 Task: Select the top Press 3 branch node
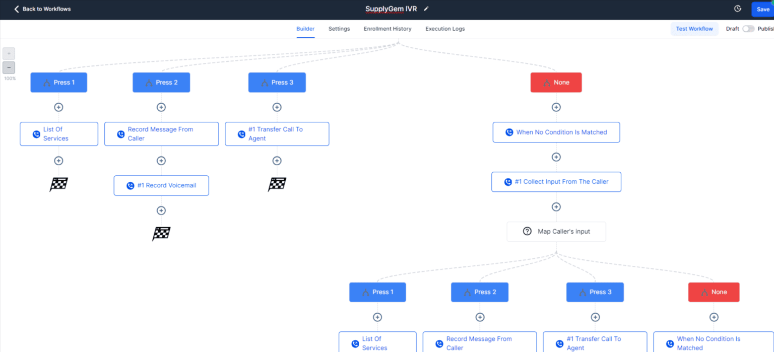tap(277, 83)
